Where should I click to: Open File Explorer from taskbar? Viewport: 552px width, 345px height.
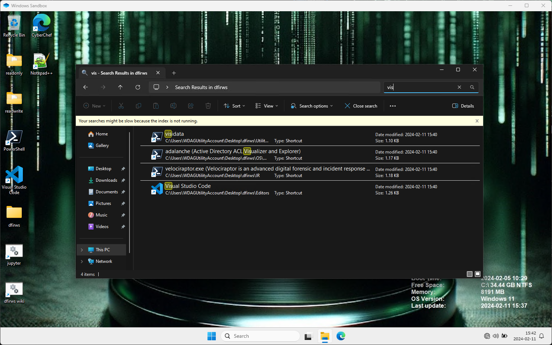click(x=325, y=336)
